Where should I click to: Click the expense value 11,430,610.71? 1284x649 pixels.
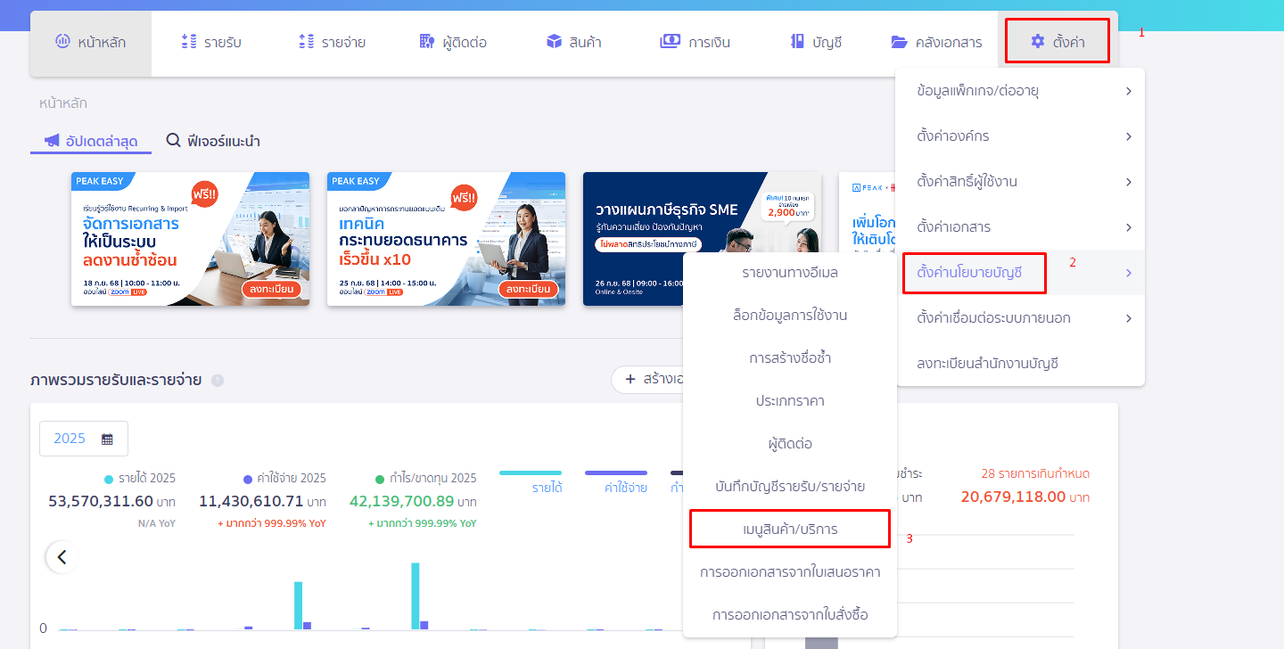pos(251,502)
